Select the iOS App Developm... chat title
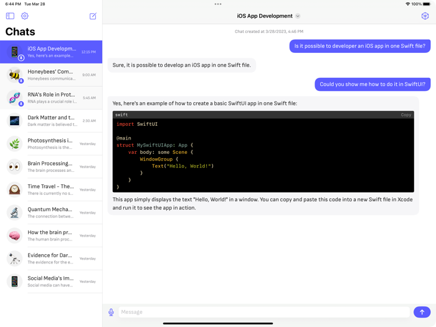Viewport: 436px width, 327px height. click(52, 49)
